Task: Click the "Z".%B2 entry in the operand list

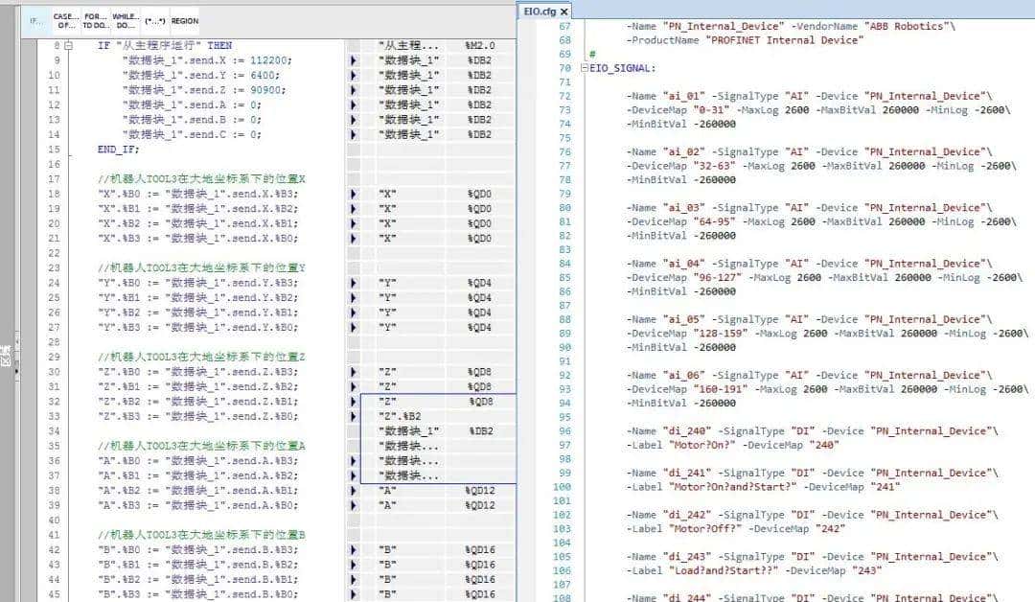Action: click(x=401, y=417)
